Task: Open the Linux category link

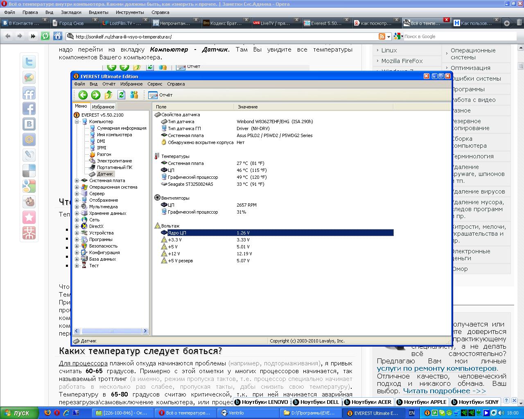Action: point(389,50)
